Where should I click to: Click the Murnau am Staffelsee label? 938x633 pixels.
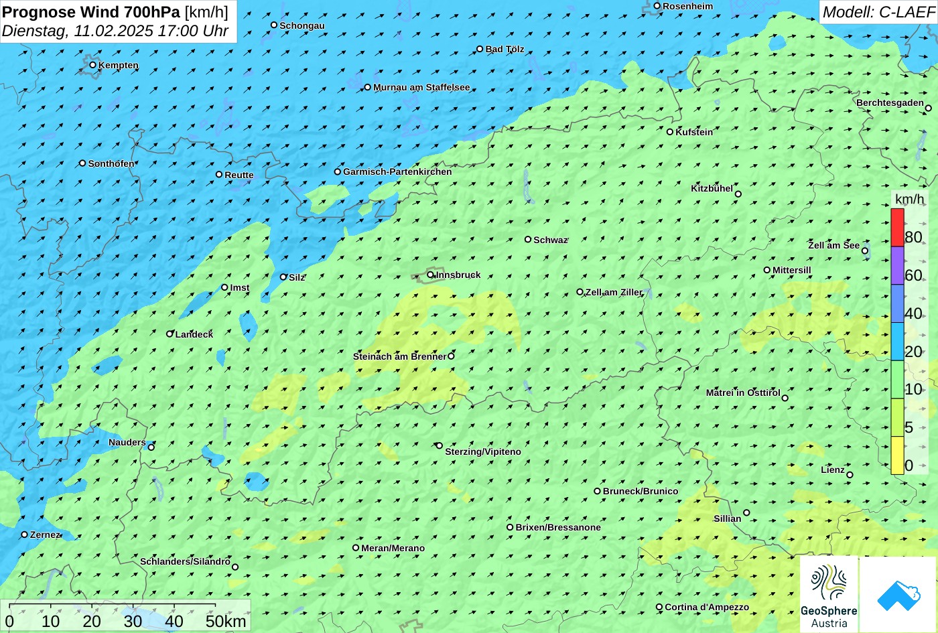click(421, 87)
